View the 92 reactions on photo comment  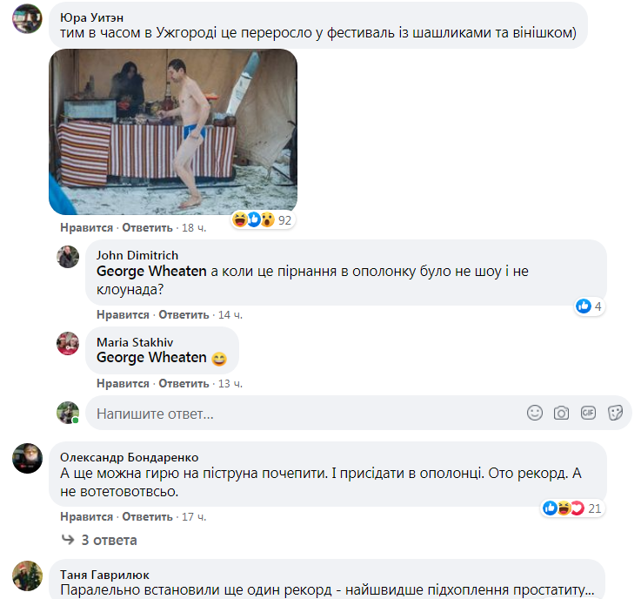(263, 220)
